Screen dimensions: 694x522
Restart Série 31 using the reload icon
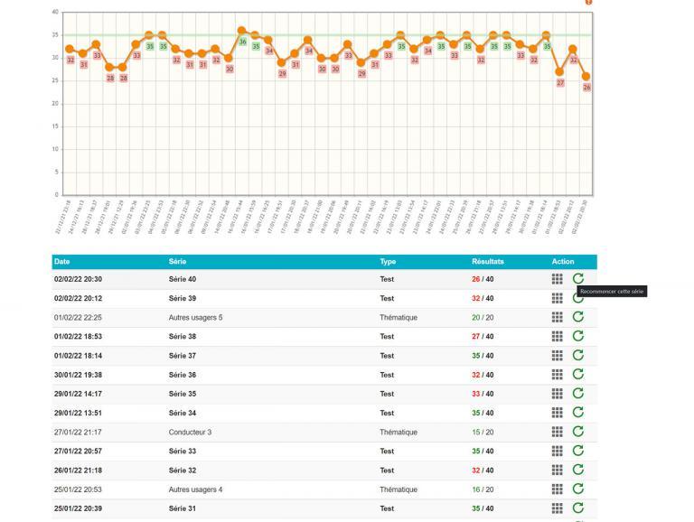(578, 508)
